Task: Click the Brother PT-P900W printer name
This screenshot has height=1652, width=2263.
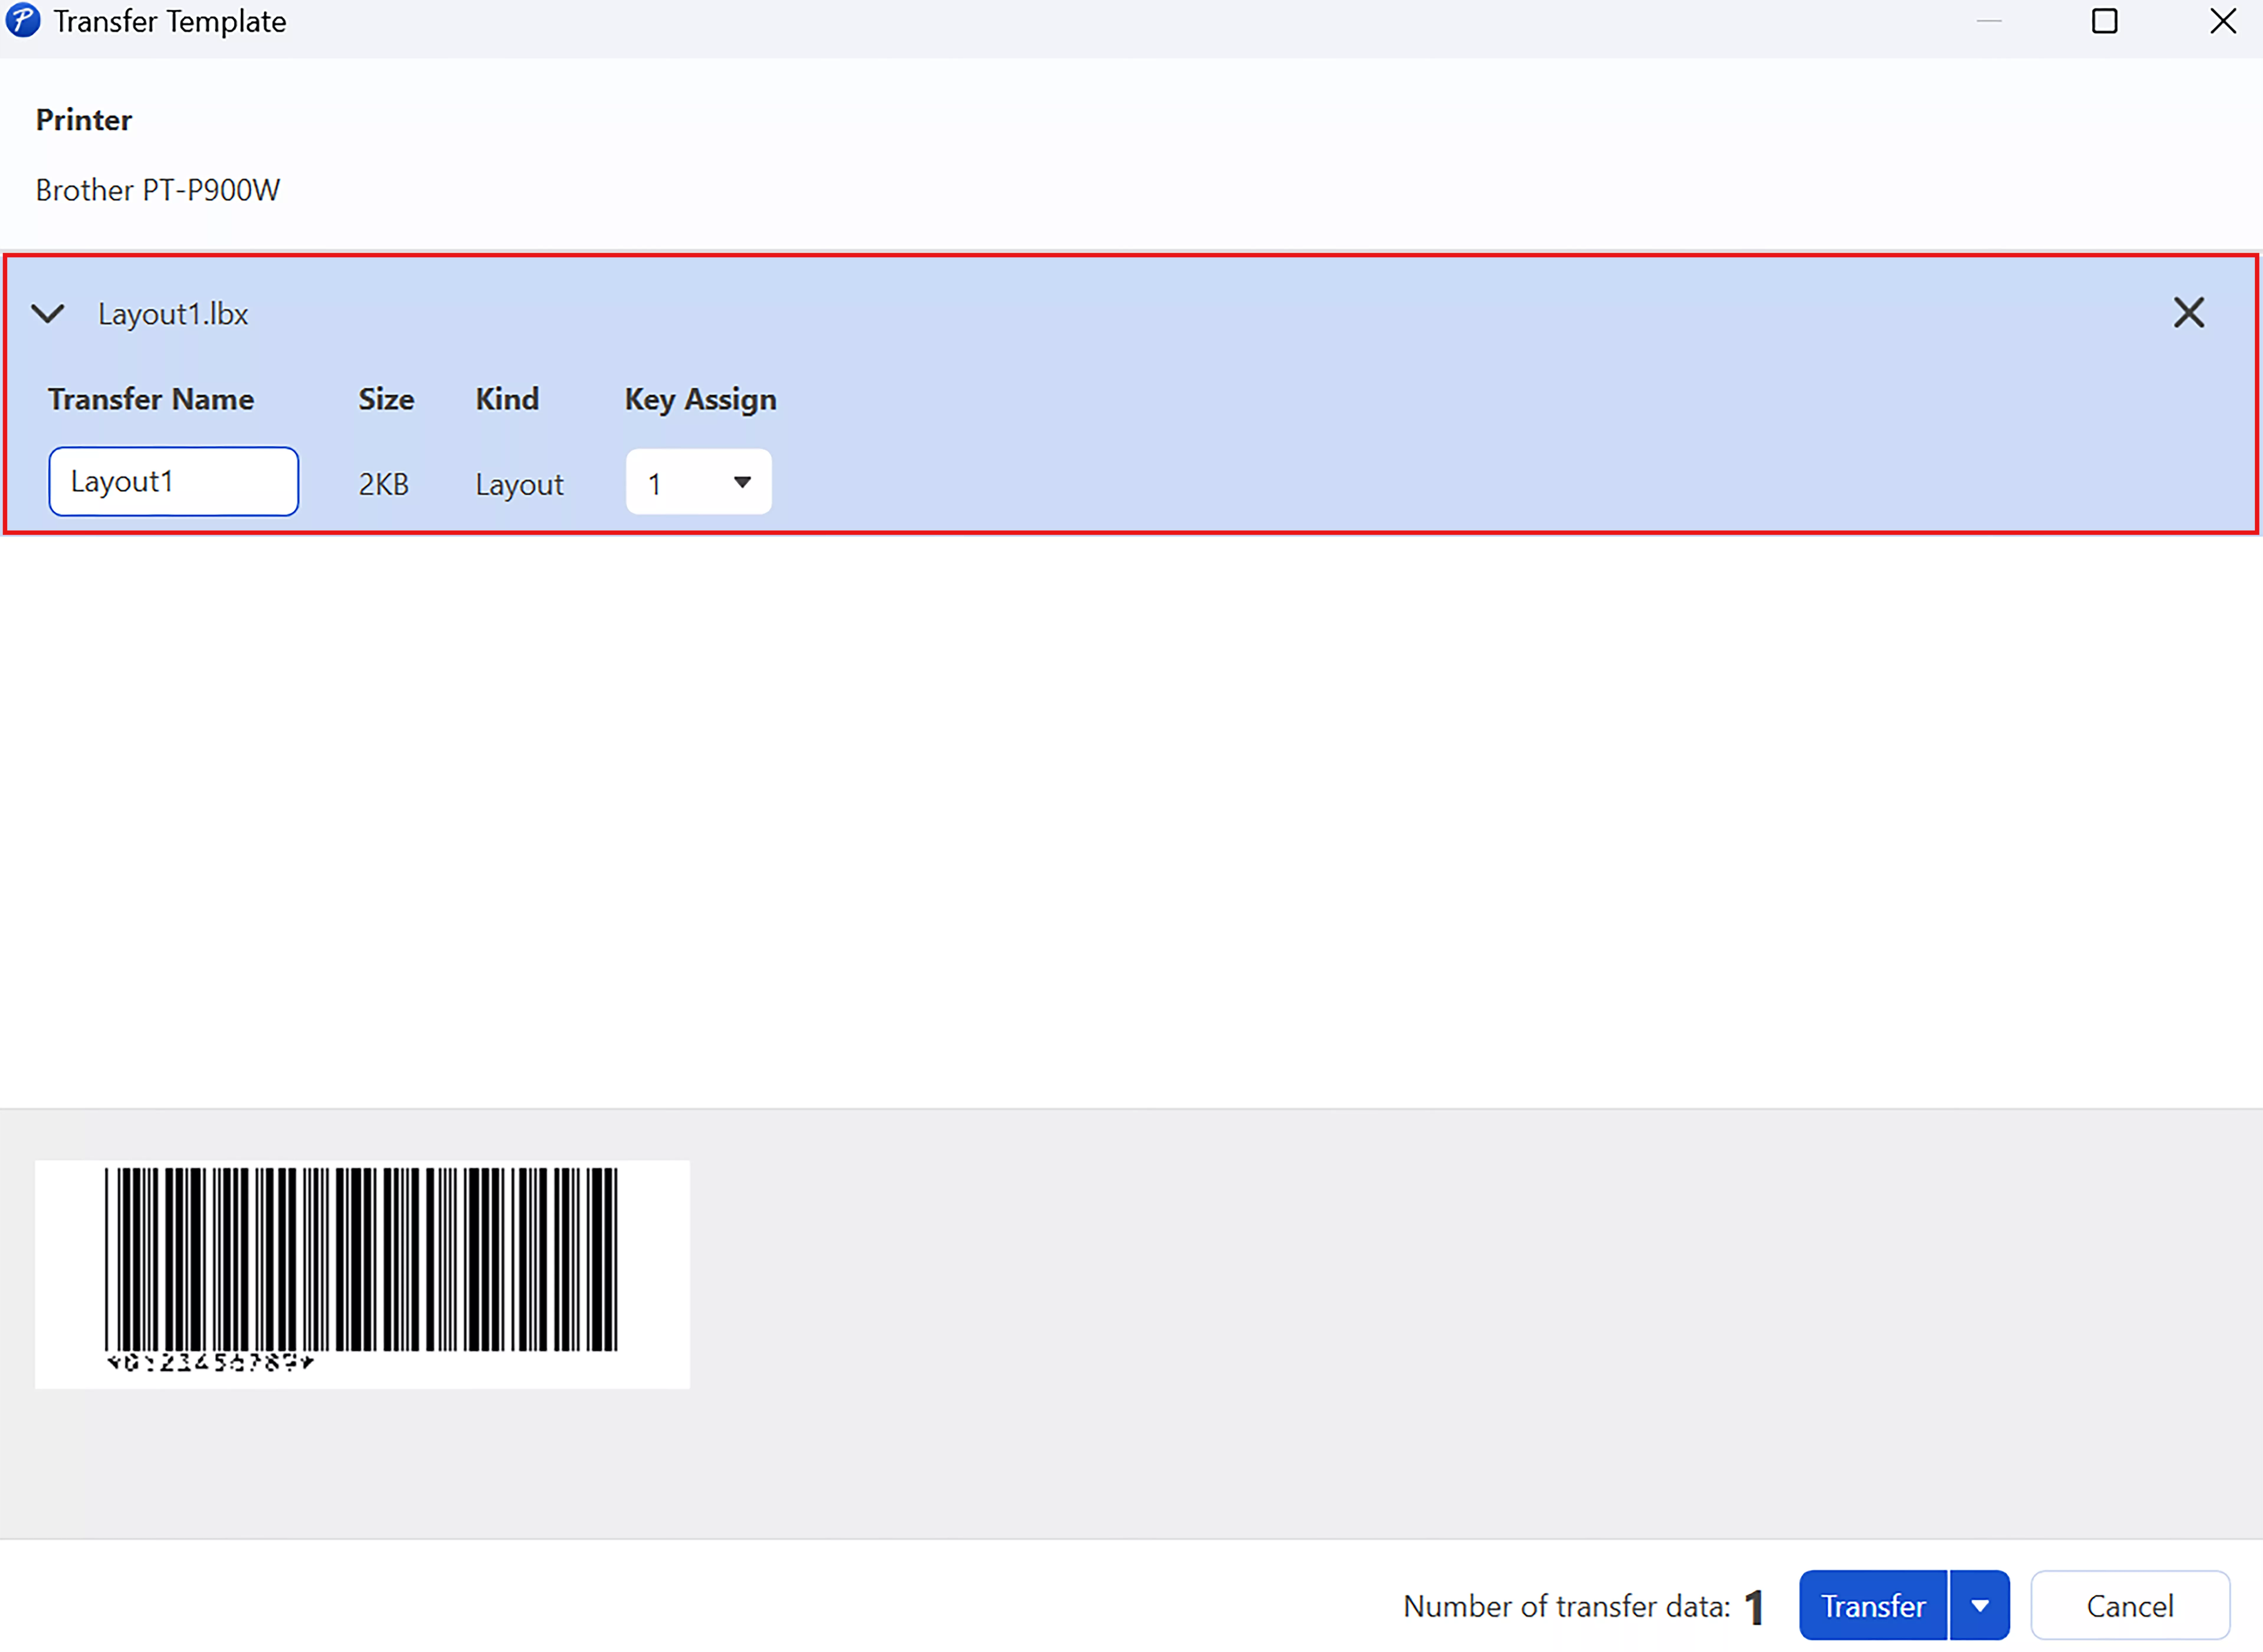Action: (158, 190)
